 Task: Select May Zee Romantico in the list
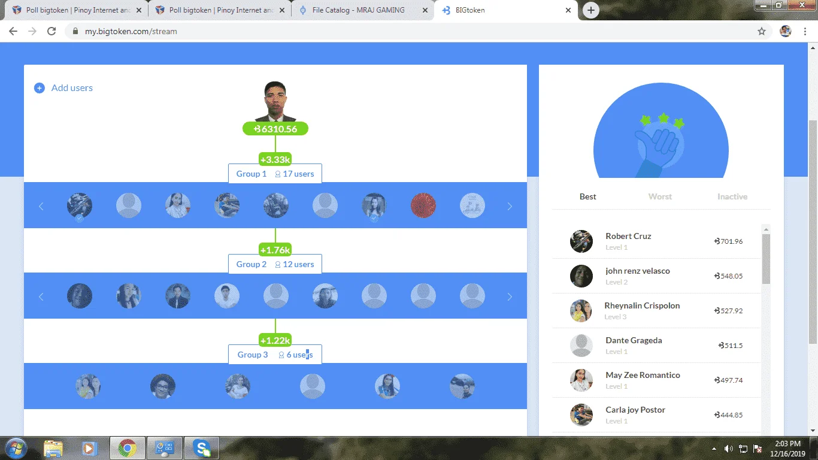[x=656, y=380]
